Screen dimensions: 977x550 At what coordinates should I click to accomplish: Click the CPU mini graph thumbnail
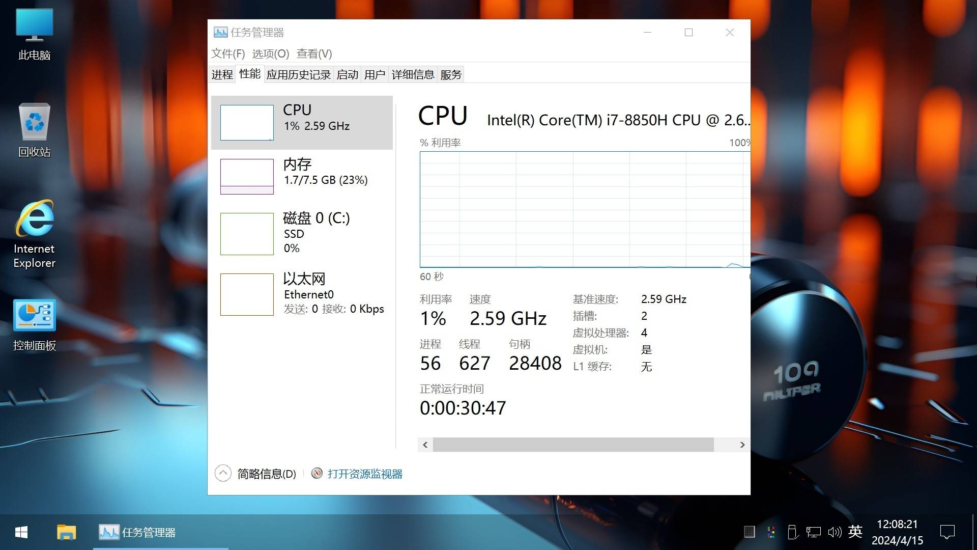247,123
